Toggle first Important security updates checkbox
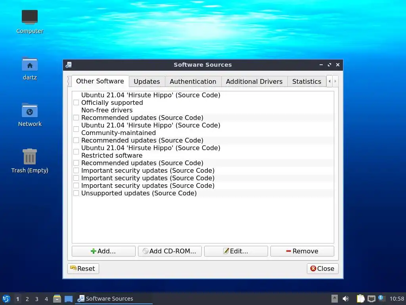Image resolution: width=406 pixels, height=305 pixels. (x=76, y=170)
